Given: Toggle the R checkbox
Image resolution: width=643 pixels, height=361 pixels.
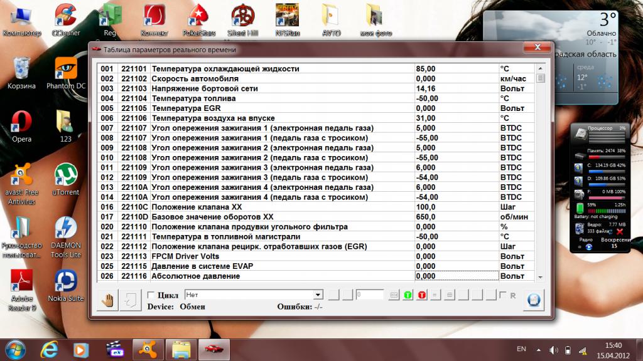Looking at the screenshot, I should pyautogui.click(x=502, y=295).
